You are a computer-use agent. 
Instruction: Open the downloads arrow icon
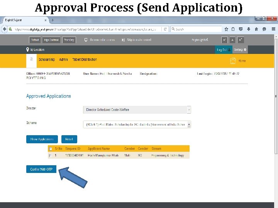click(x=249, y=29)
